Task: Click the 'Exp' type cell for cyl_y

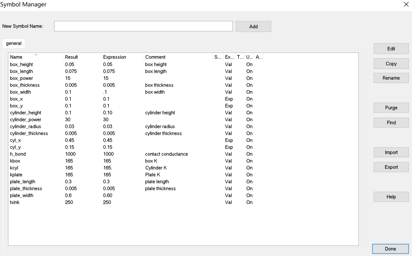Action: (x=229, y=147)
